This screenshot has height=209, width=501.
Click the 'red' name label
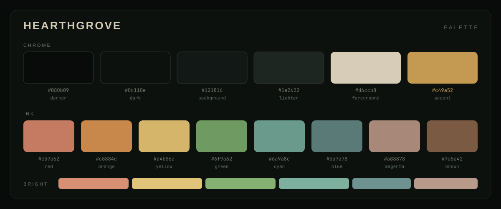pyautogui.click(x=49, y=167)
